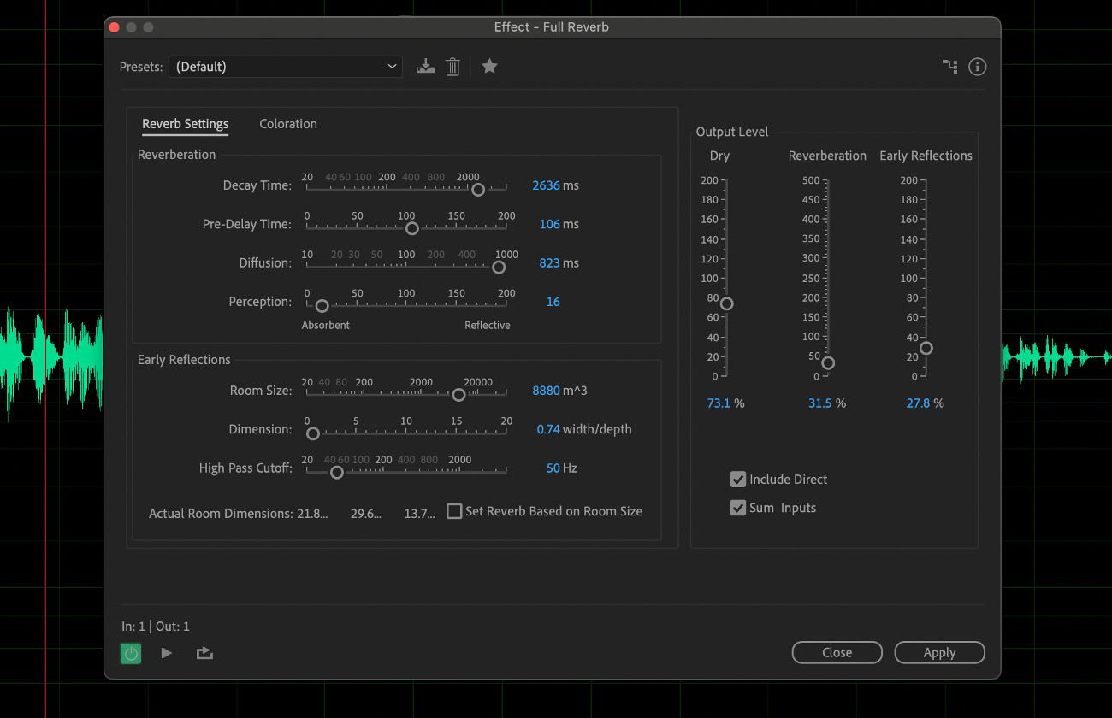Viewport: 1112px width, 718px height.
Task: Select the Reverb Settings tab
Action: coord(185,124)
